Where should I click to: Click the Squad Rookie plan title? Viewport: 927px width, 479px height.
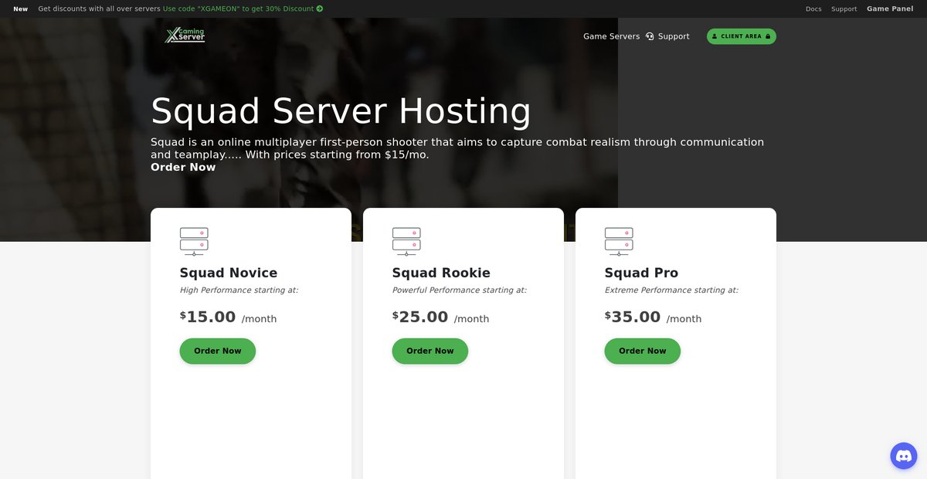pos(441,273)
